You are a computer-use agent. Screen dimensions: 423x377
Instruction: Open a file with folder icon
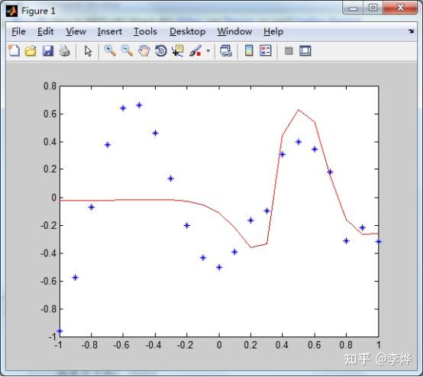[x=31, y=50]
